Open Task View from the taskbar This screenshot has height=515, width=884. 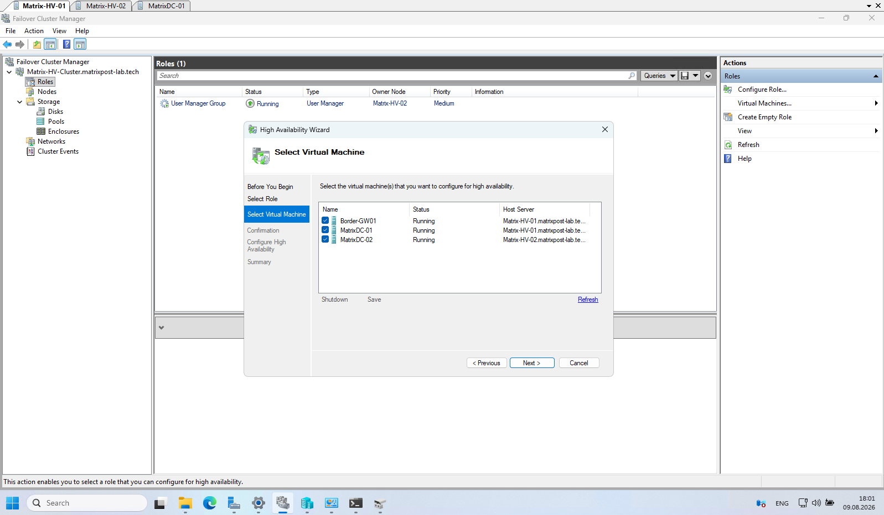point(161,503)
